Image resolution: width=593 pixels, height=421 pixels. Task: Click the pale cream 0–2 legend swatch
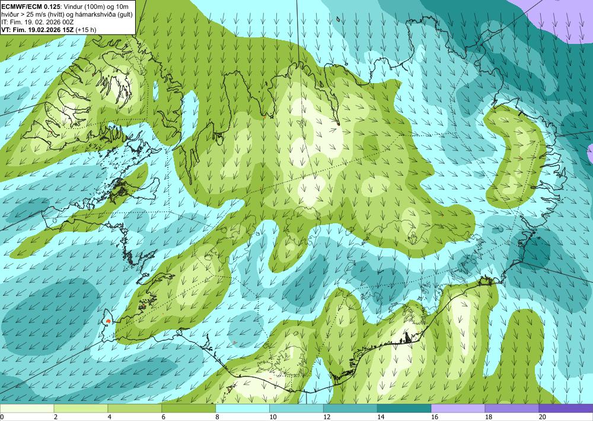(27, 408)
